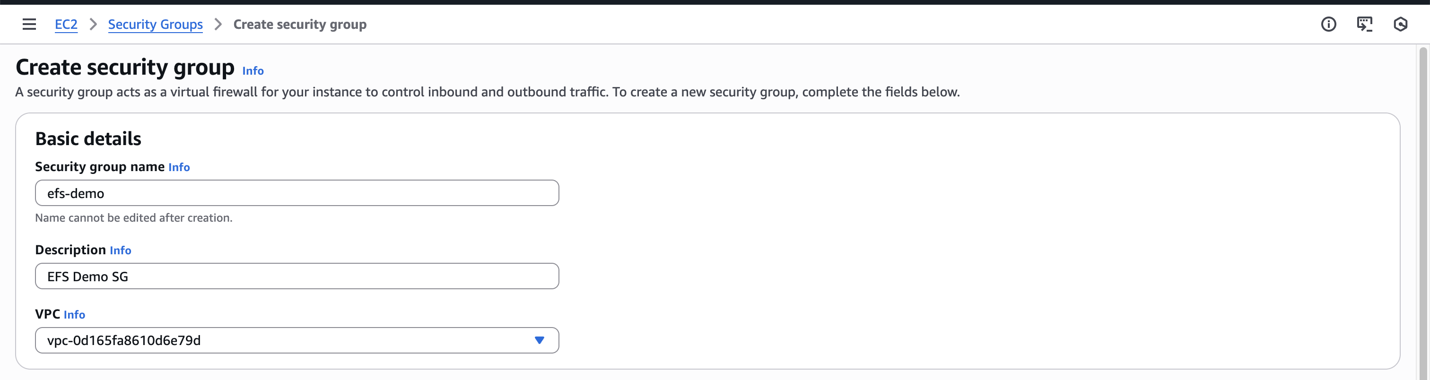This screenshot has width=1430, height=380.
Task: Expand the VPC dropdown arrow
Action: pyautogui.click(x=539, y=340)
